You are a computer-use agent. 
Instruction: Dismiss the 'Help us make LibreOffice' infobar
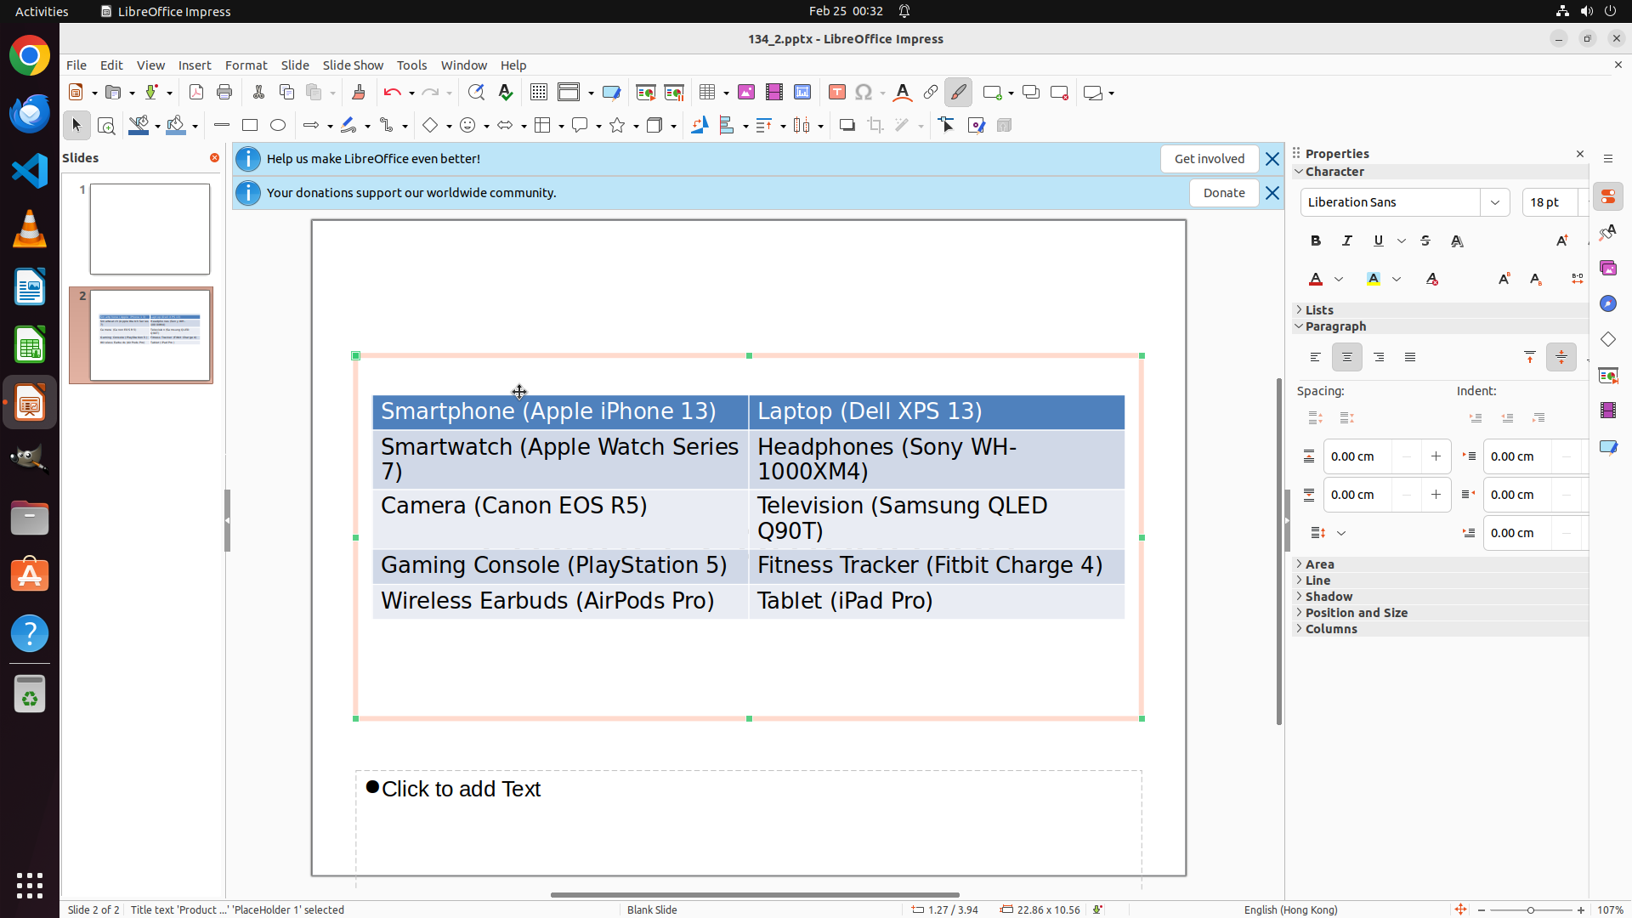tap(1272, 159)
